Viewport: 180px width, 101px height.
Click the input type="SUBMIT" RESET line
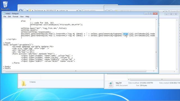tap(48, 61)
